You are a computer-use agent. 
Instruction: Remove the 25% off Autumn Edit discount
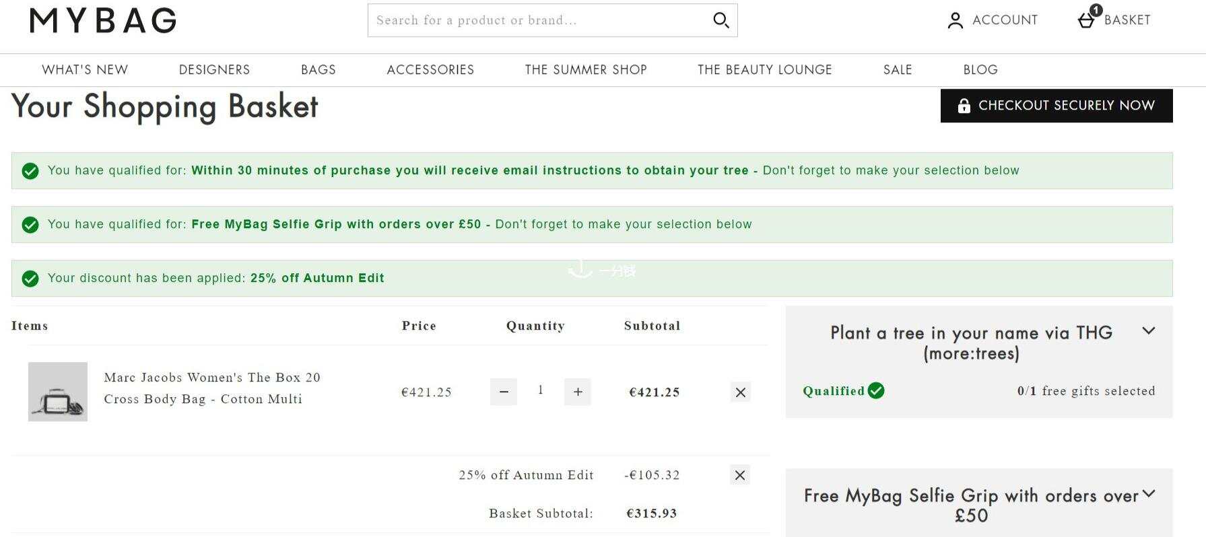coord(740,475)
